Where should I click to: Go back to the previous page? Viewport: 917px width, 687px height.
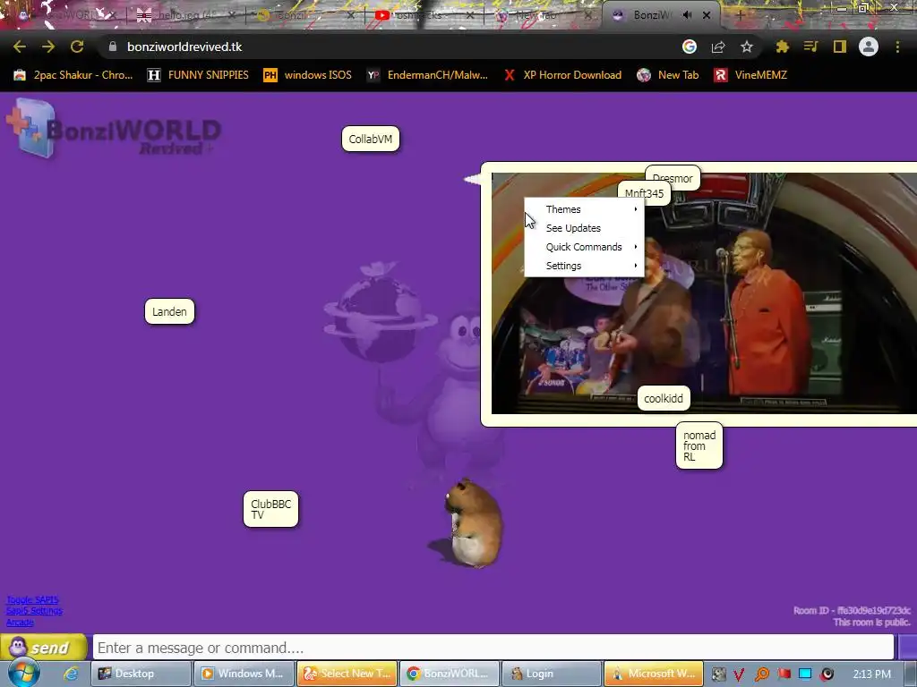click(x=20, y=47)
